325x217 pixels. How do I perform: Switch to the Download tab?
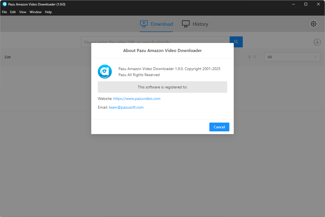tap(156, 24)
